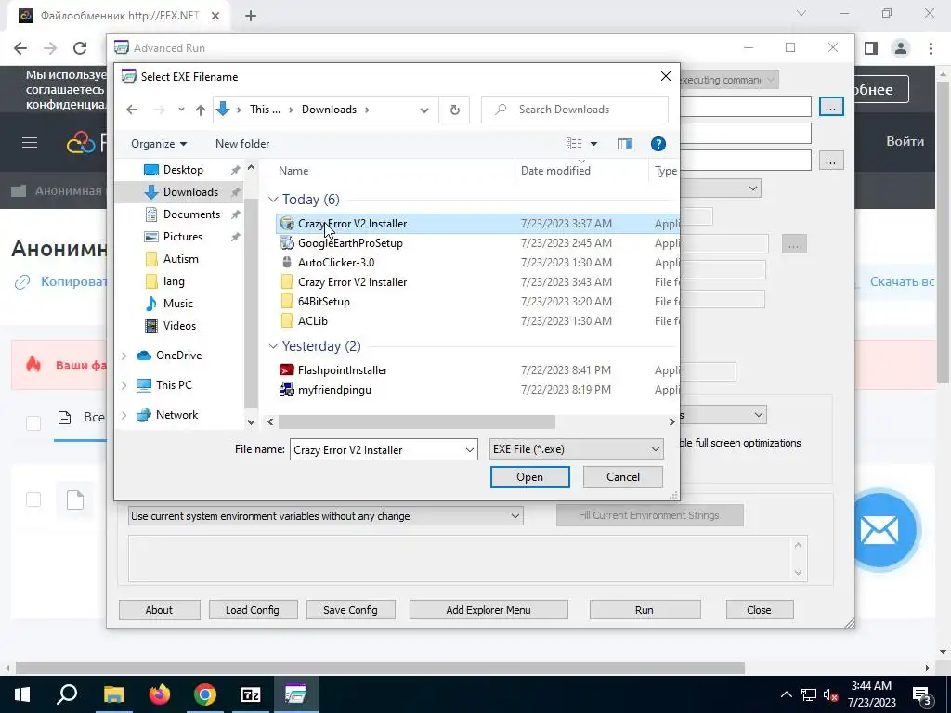Open the address bar path history dropdown

coord(423,110)
